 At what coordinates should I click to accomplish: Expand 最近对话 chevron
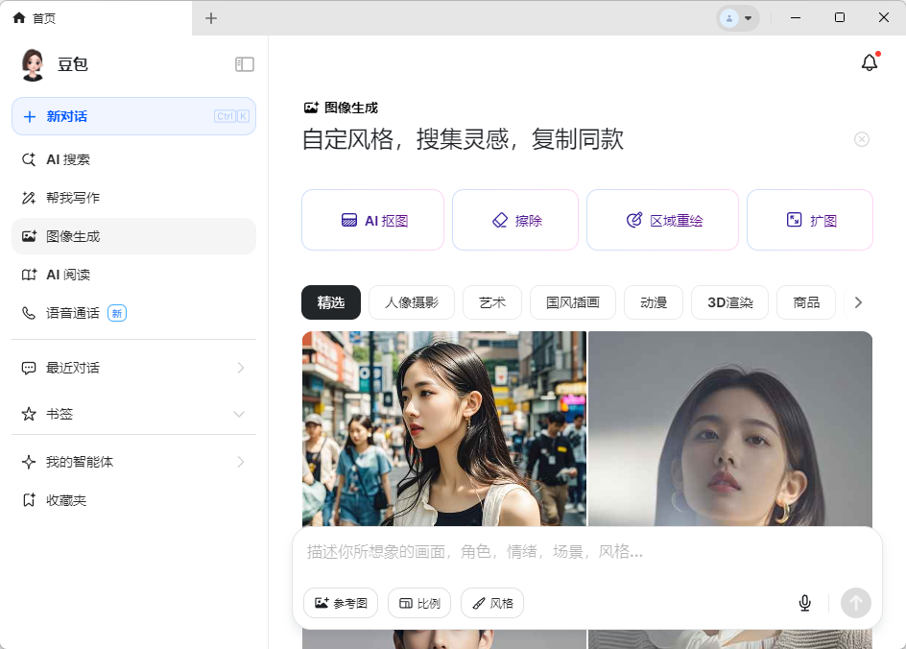[x=241, y=368]
